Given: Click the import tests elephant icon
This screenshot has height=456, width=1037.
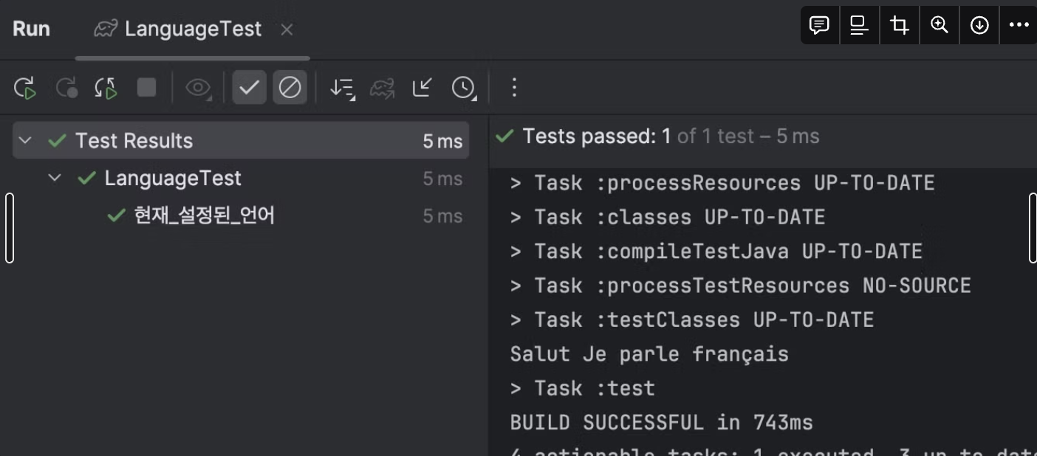Looking at the screenshot, I should tap(382, 89).
